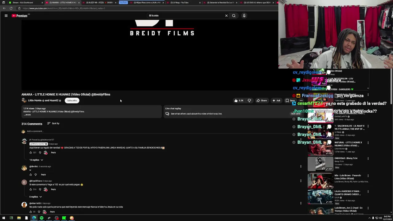Screen dimensions: 393x221
Task: Like the pinned comment with 321 likes
Action: coord(31,153)
